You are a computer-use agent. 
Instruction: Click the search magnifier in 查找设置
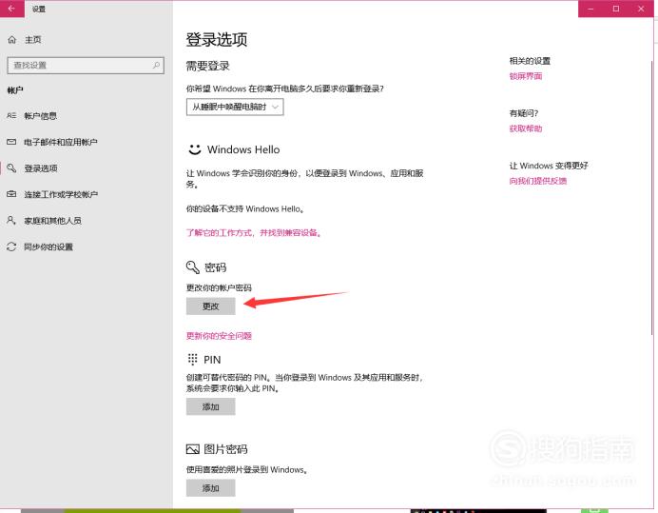[x=156, y=65]
